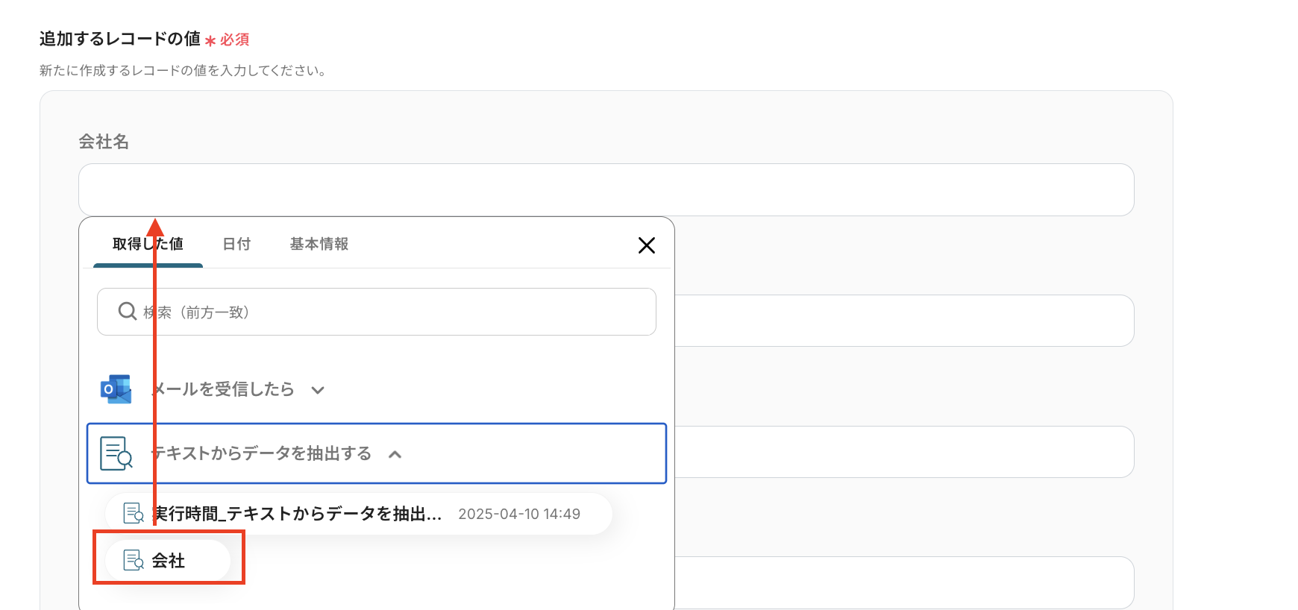This screenshot has width=1298, height=610.
Task: Close the value picker popup
Action: pyautogui.click(x=646, y=245)
